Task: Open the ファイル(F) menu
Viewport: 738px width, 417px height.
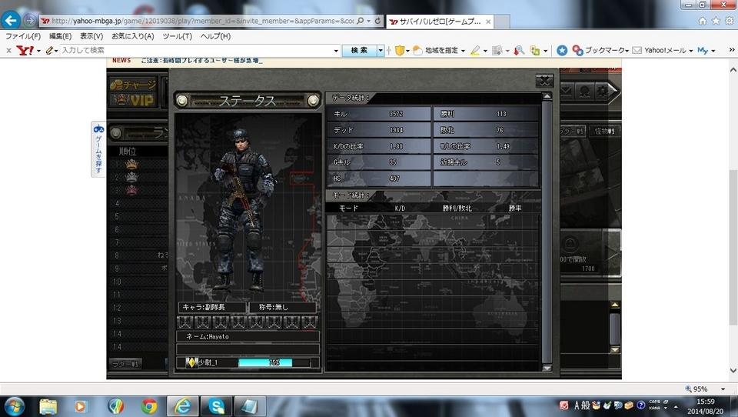Action: [22, 36]
